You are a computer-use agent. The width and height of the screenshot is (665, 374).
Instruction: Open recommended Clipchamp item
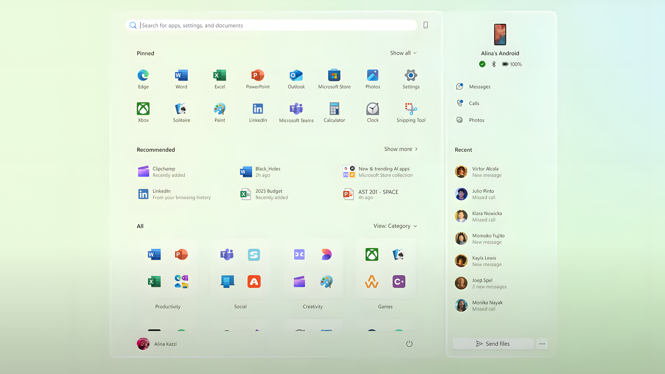click(x=162, y=172)
